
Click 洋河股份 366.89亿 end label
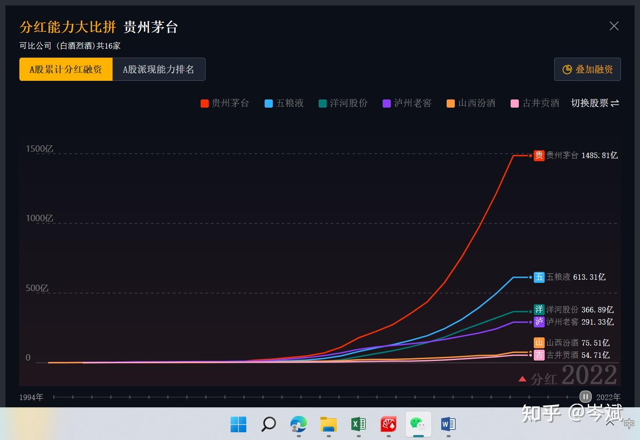click(580, 310)
